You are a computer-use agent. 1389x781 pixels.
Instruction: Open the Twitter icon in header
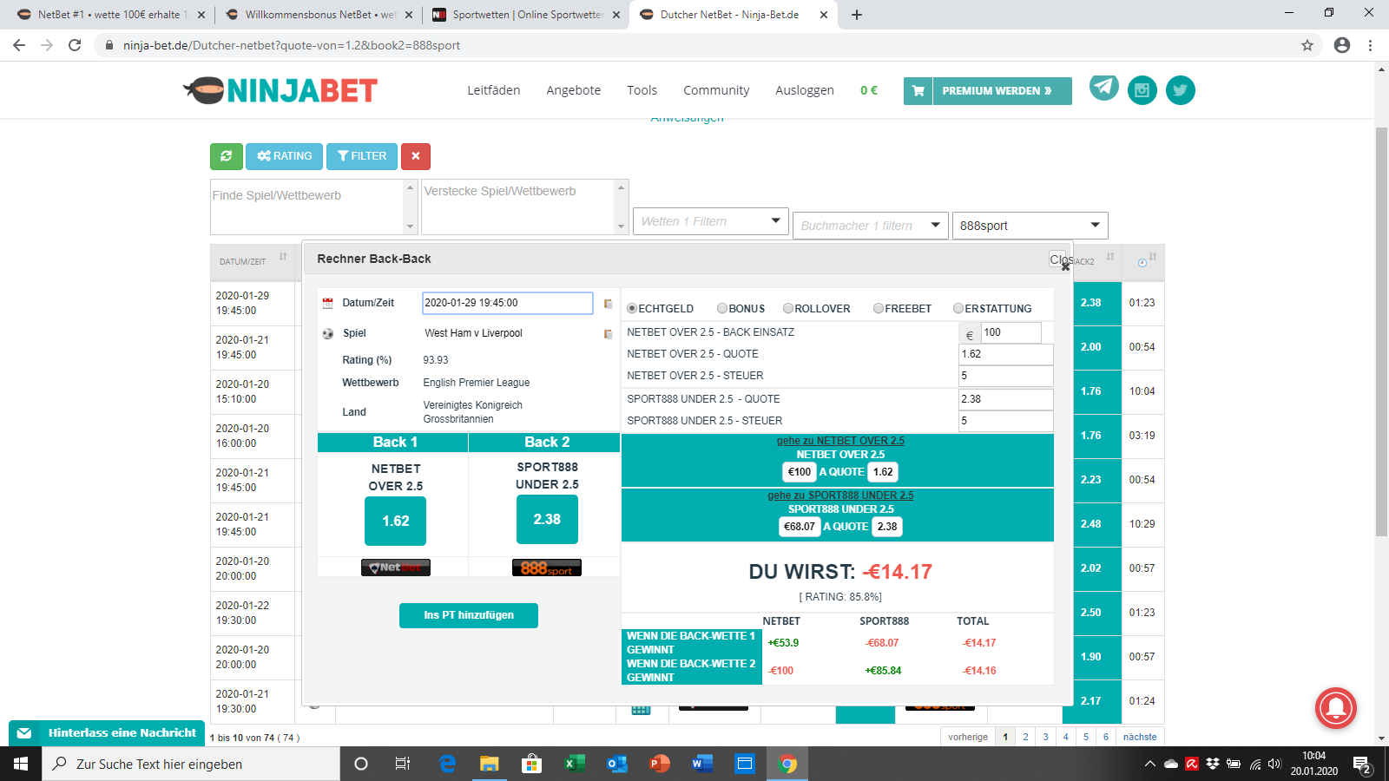1181,90
